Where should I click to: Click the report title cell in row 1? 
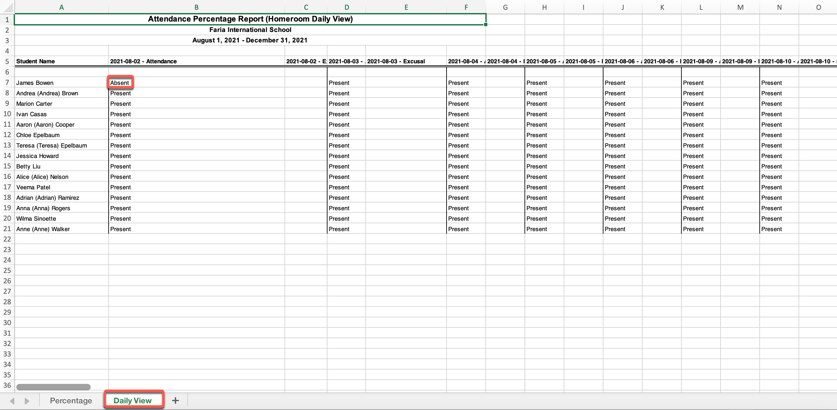pos(250,19)
